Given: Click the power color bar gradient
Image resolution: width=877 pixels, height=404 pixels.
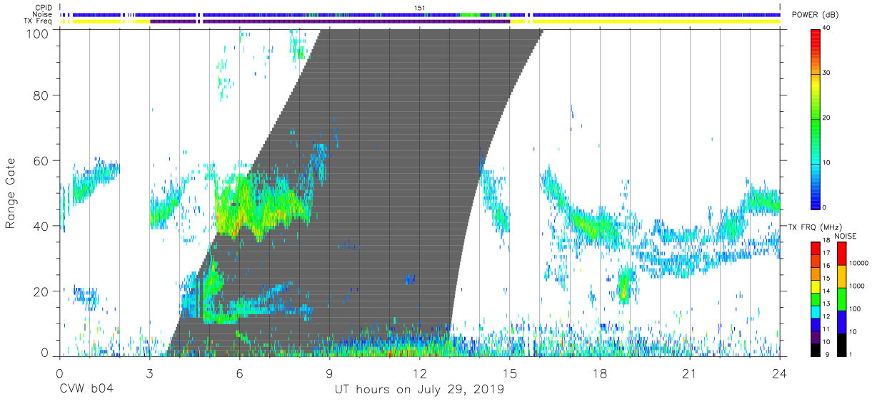Looking at the screenshot, I should (x=816, y=118).
